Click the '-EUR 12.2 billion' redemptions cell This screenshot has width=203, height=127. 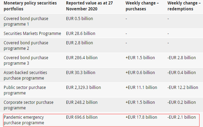183,88
